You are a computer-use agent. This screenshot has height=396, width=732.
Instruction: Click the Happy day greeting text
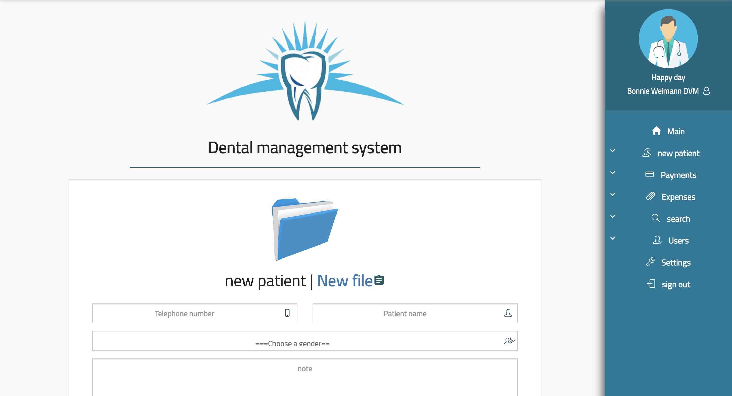click(668, 77)
